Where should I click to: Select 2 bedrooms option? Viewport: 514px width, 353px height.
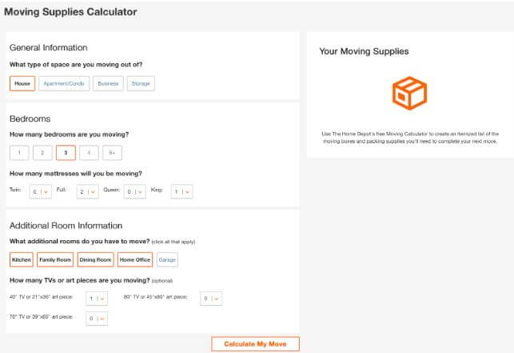(48, 152)
